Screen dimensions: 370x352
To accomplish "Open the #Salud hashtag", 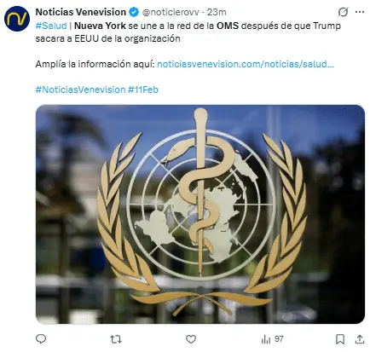I will (51, 26).
